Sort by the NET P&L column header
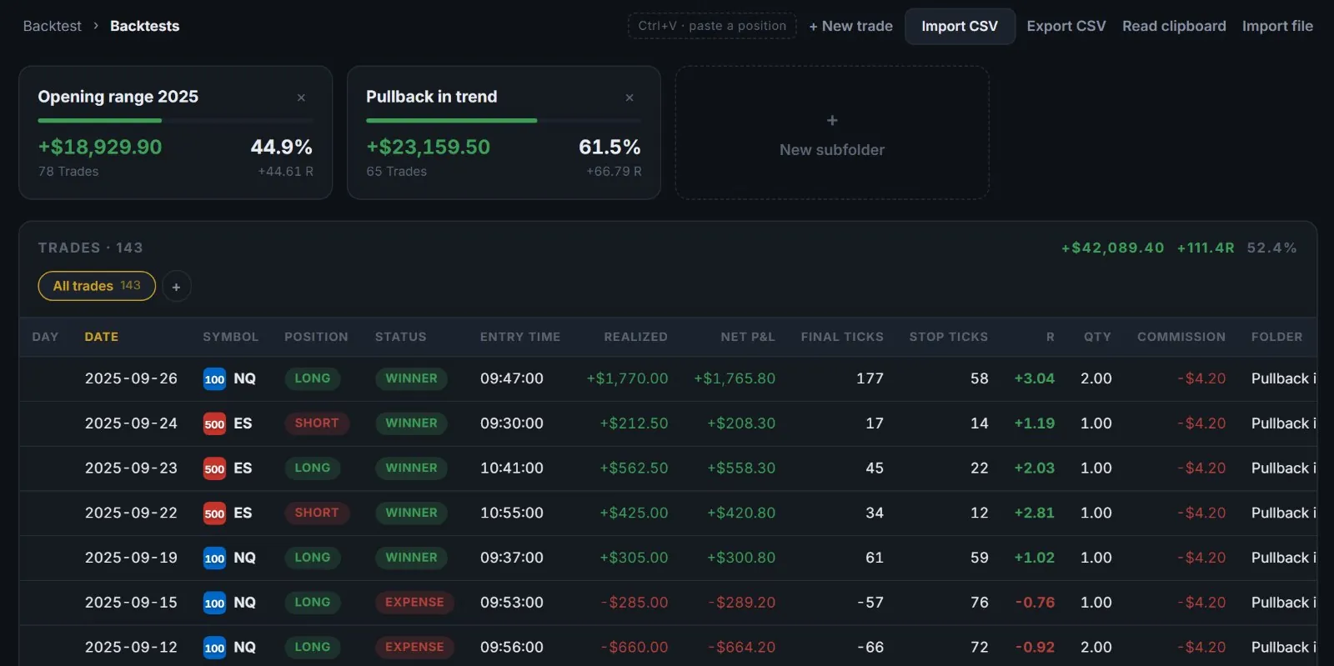This screenshot has height=666, width=1334. [748, 337]
